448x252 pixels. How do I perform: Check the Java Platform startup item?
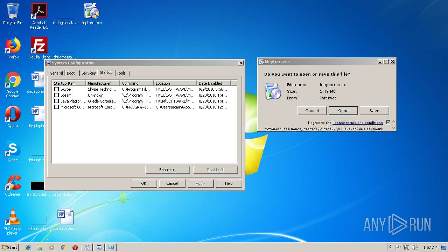[56, 101]
